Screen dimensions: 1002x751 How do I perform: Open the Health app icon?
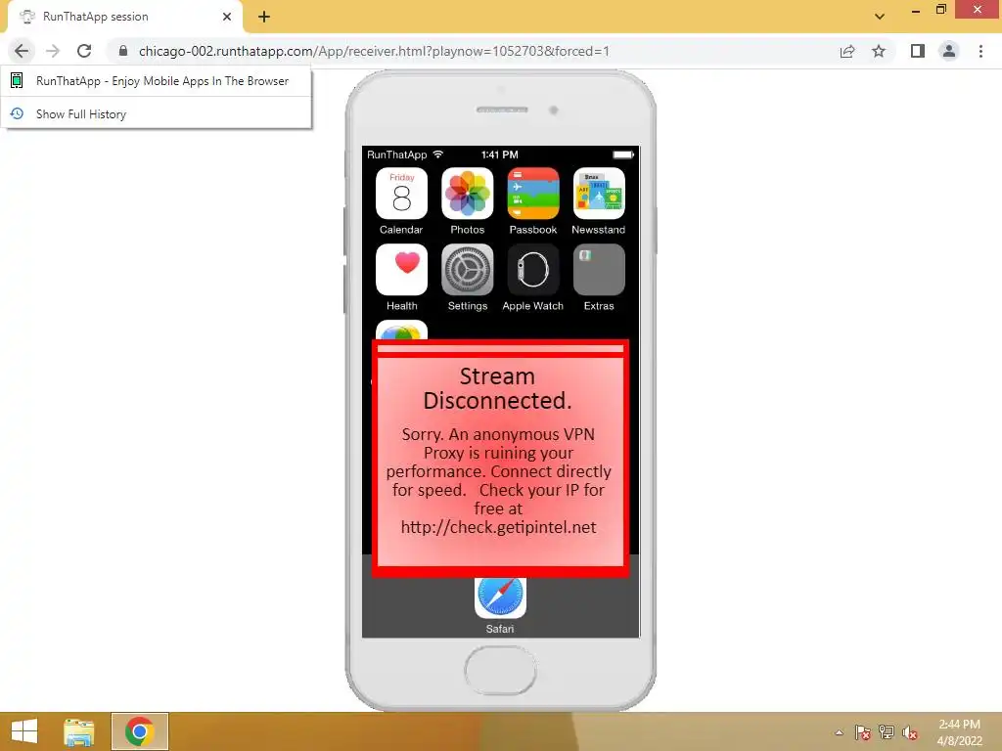tap(401, 270)
